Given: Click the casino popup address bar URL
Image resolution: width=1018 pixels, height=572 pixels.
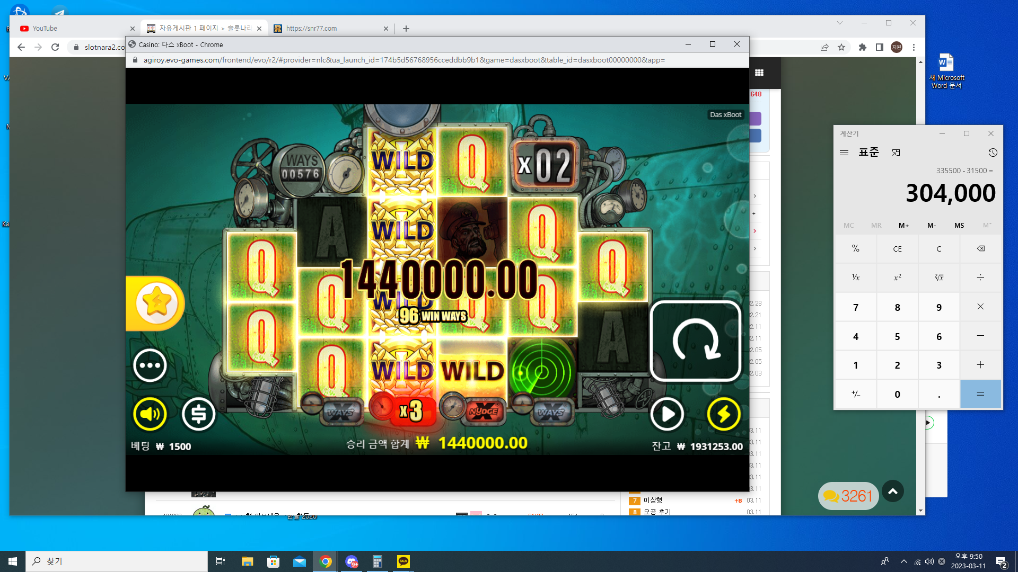Looking at the screenshot, I should click(x=405, y=60).
